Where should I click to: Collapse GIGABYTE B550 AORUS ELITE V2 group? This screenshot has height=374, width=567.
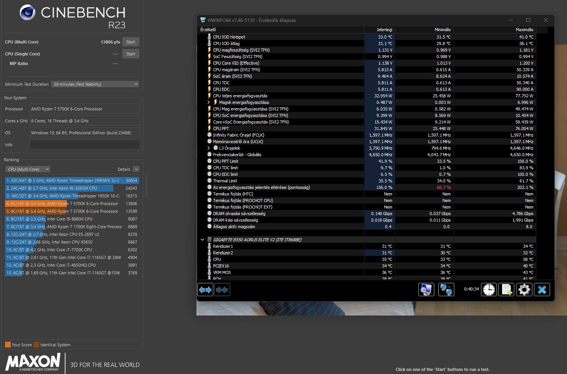click(x=202, y=240)
